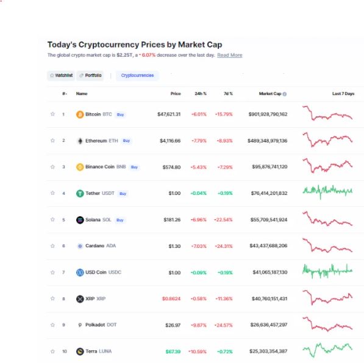
Task: Click the Tether green logo icon
Action: 80,194
